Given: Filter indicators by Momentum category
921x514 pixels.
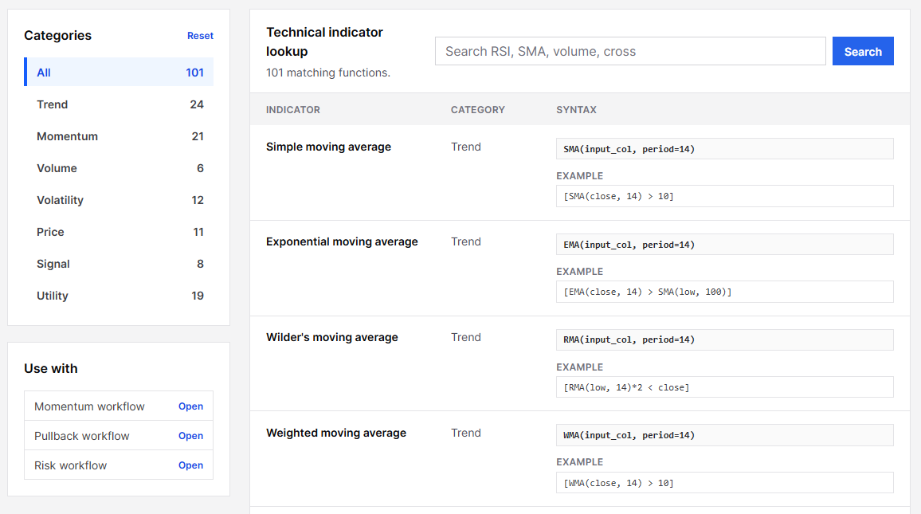Looking at the screenshot, I should (x=119, y=136).
